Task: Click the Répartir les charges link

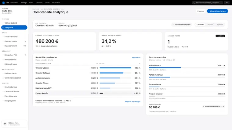Action: point(133,101)
